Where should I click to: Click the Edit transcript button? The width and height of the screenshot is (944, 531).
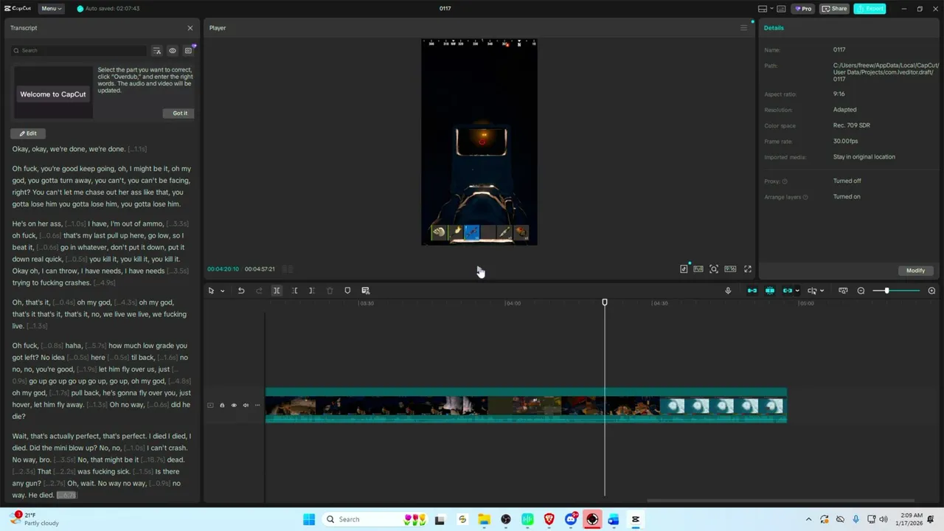point(28,133)
